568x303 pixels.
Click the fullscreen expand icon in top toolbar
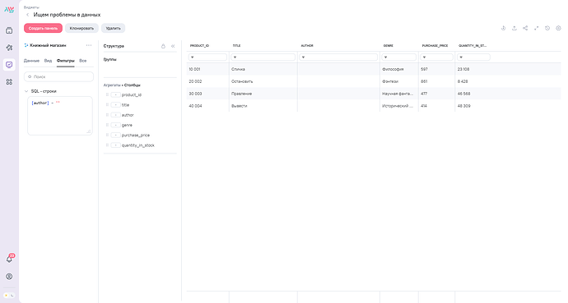coord(536,28)
